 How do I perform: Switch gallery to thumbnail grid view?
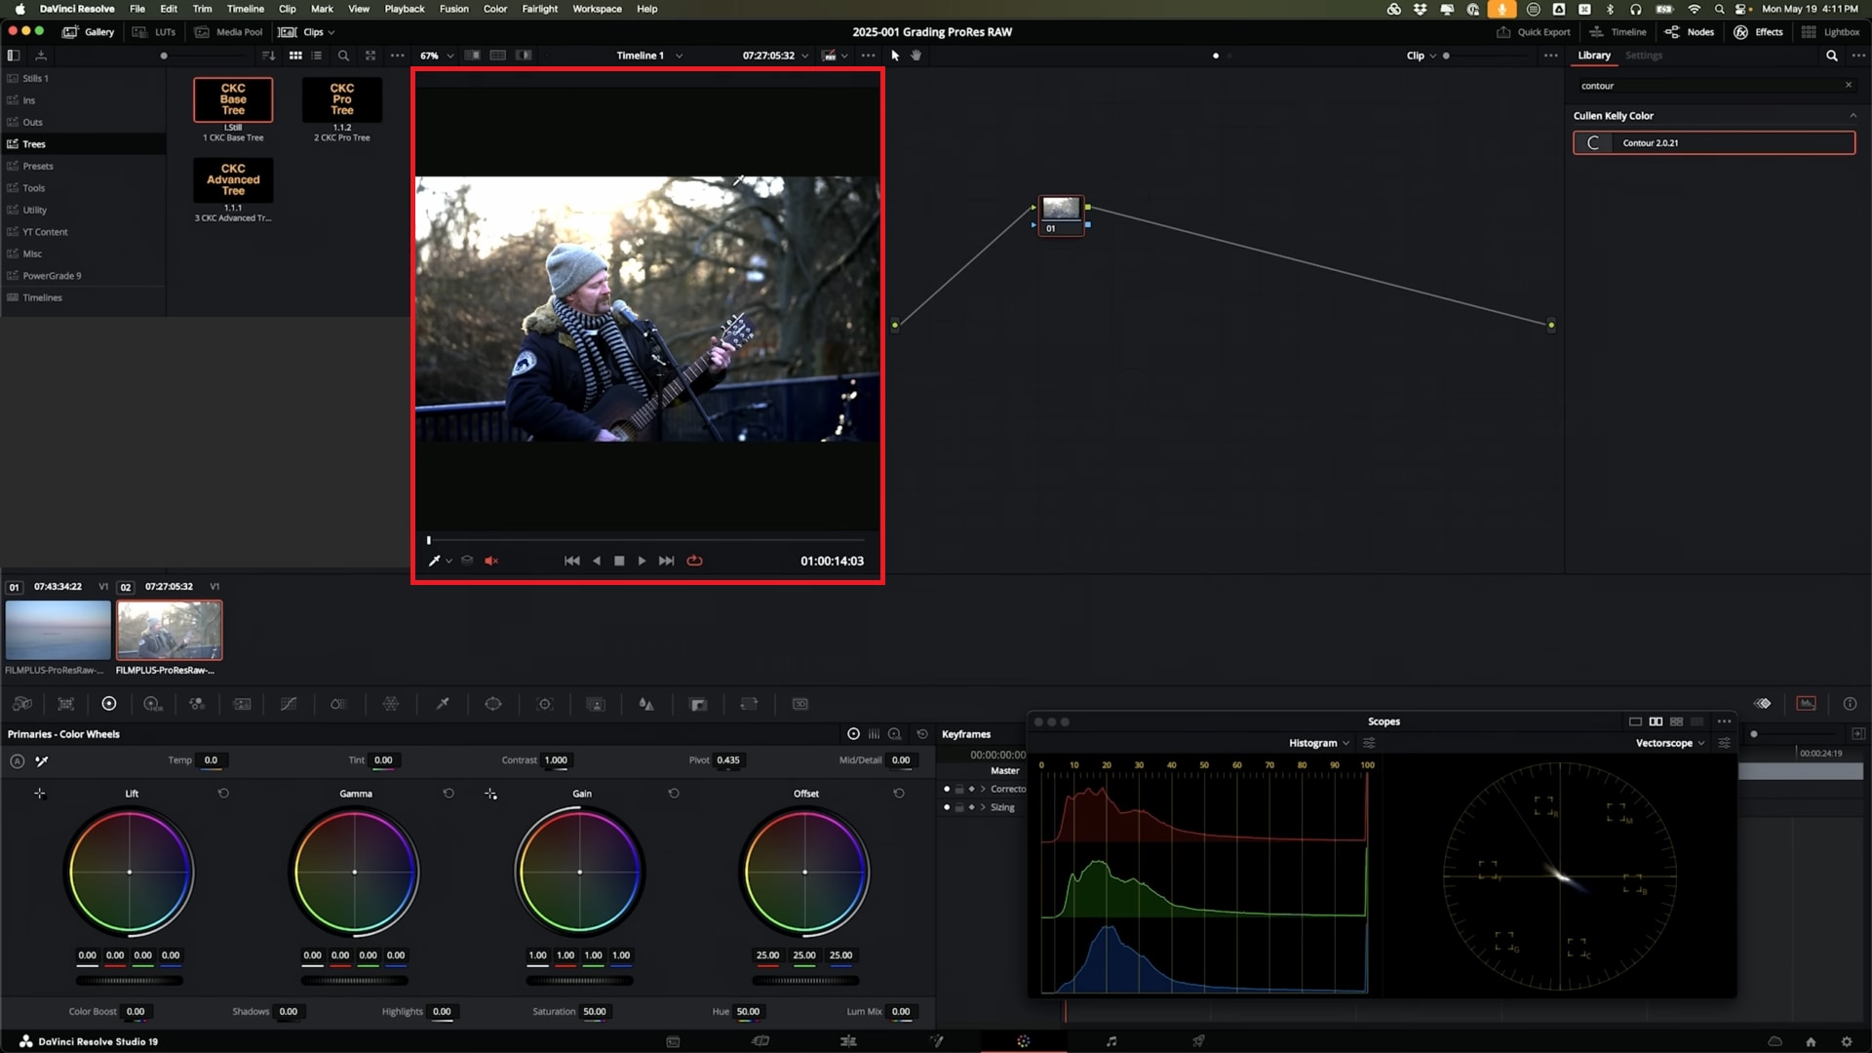click(x=295, y=56)
